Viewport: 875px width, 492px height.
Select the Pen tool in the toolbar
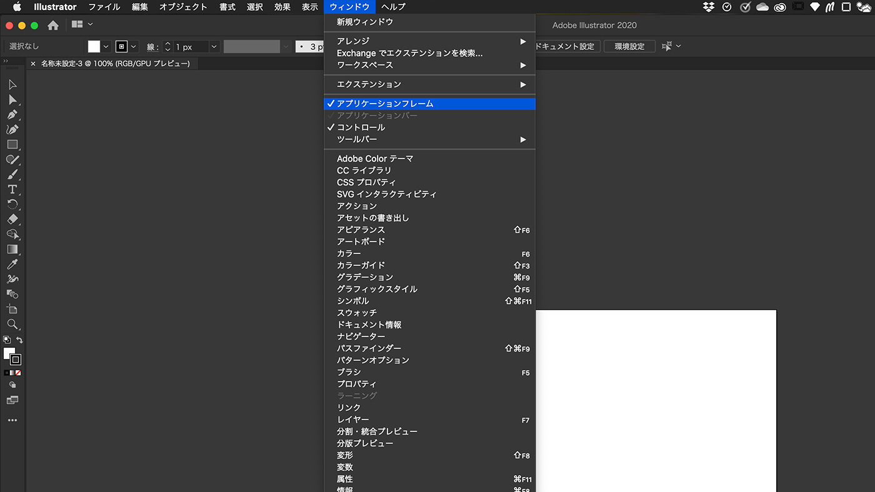coord(12,114)
